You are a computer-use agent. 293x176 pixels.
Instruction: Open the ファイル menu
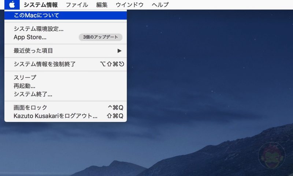(x=77, y=5)
